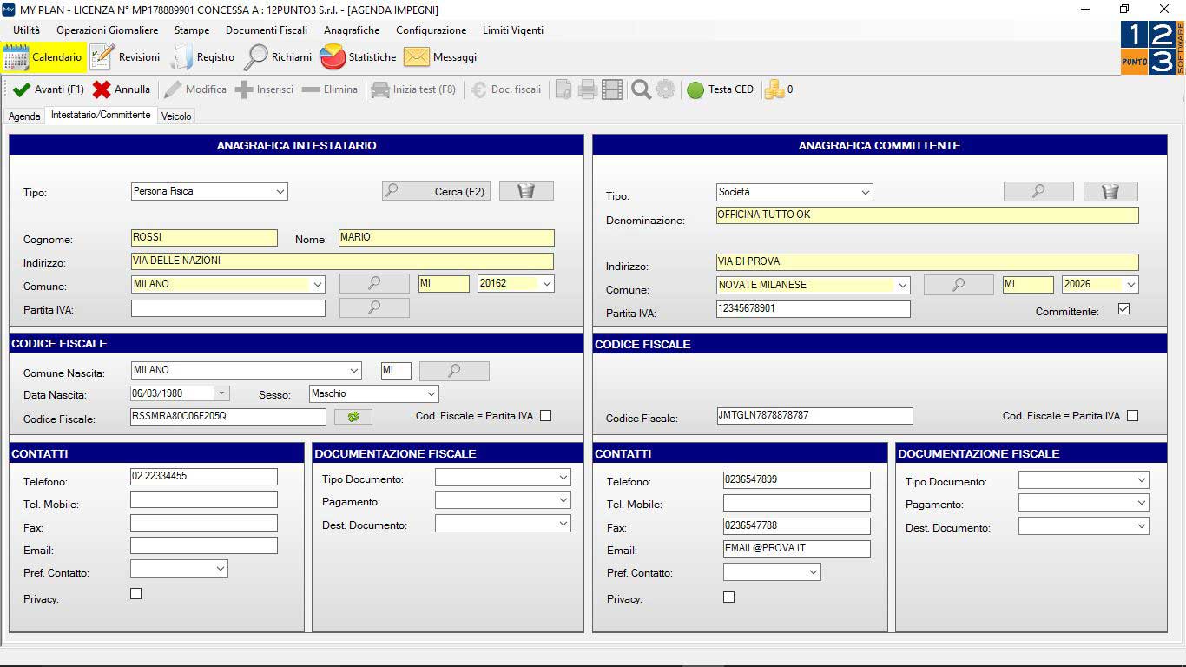
Task: Click the toolbar search magnifier icon
Action: (x=642, y=89)
